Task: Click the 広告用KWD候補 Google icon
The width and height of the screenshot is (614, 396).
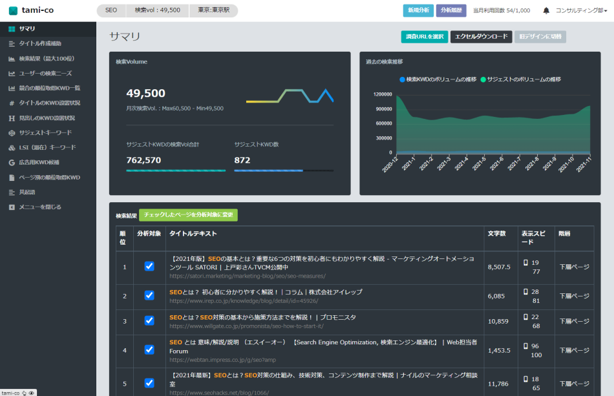Action: pos(12,162)
